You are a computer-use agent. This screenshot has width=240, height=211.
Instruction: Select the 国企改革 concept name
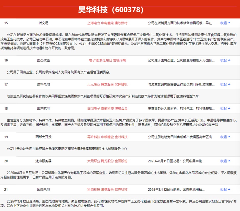(x=43, y=60)
